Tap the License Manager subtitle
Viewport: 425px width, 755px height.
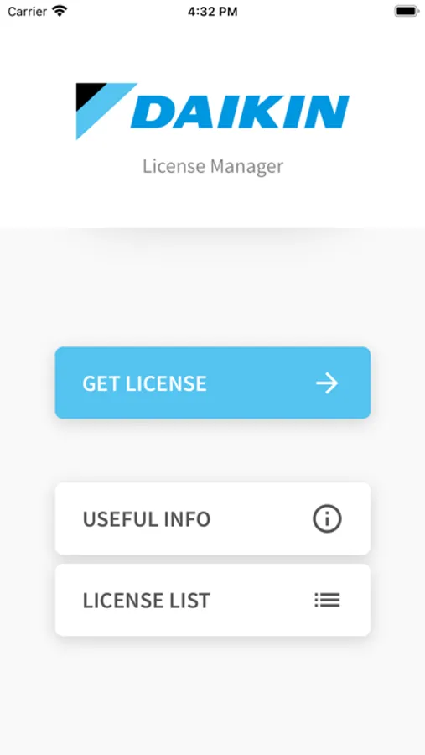213,167
